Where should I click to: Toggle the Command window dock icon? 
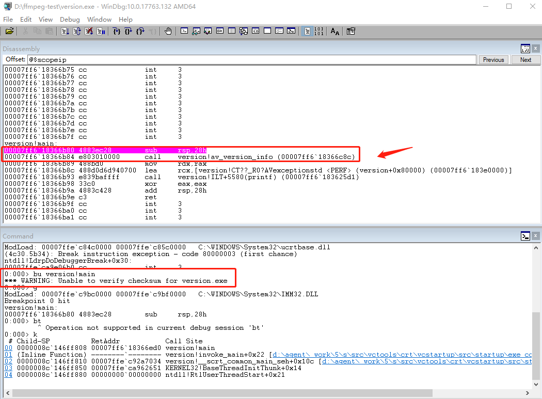[x=525, y=235]
